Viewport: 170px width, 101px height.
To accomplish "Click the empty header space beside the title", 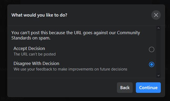I will pos(109,15).
